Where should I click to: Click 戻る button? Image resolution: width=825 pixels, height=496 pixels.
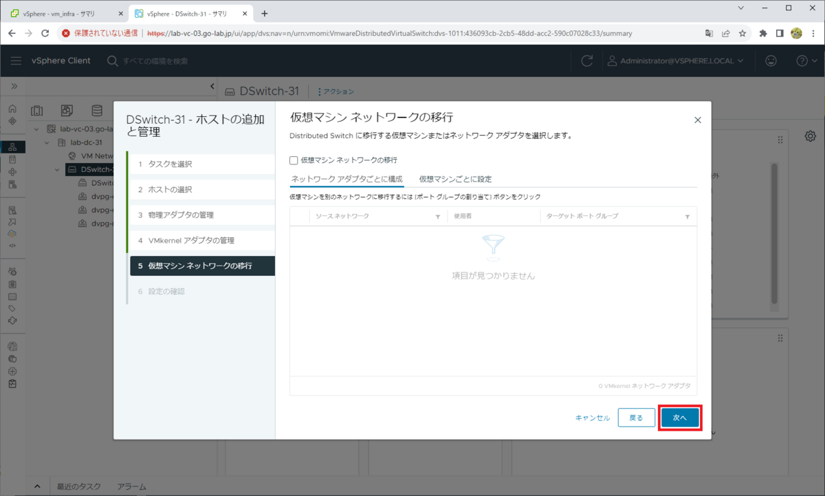pyautogui.click(x=636, y=418)
